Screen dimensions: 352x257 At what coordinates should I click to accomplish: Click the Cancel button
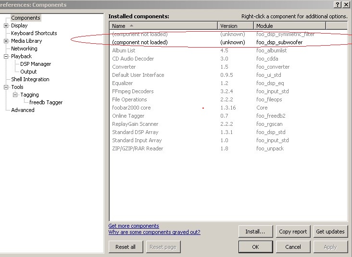293,247
